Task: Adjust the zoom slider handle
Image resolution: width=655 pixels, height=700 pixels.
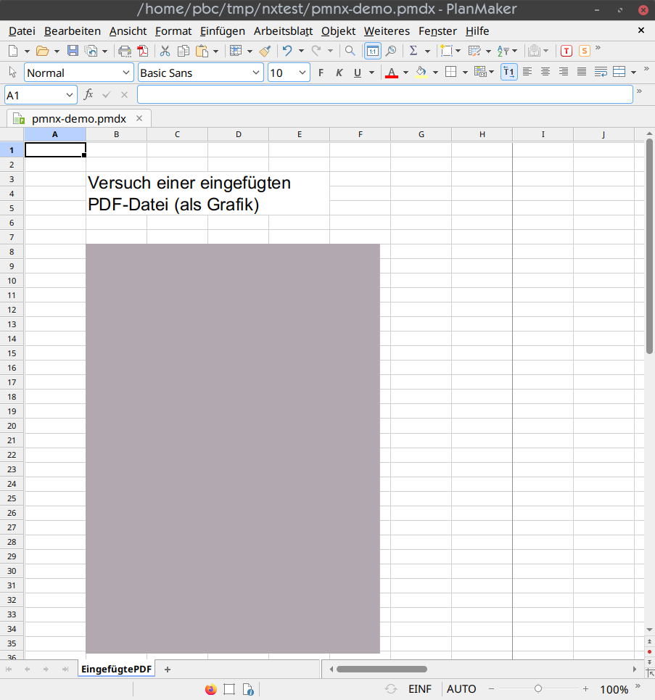Action: pyautogui.click(x=538, y=689)
